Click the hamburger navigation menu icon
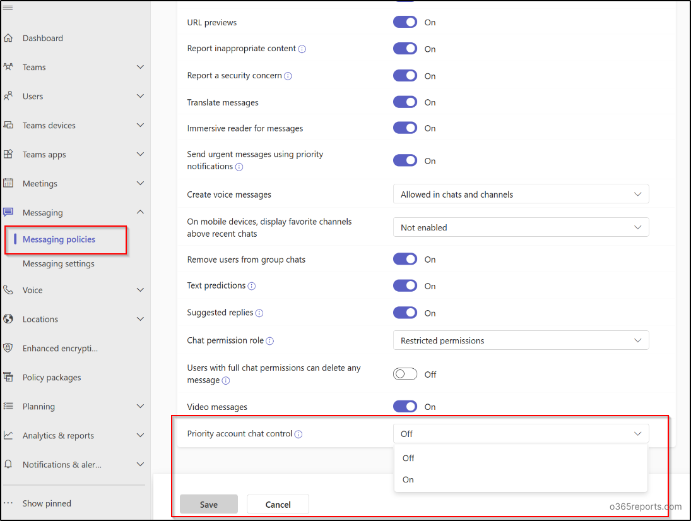The height and width of the screenshot is (521, 691). pyautogui.click(x=8, y=8)
